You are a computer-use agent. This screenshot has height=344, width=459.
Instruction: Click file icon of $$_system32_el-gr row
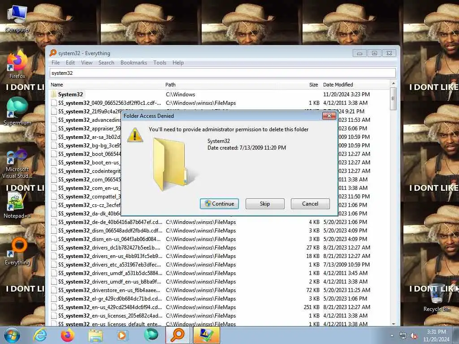pyautogui.click(x=54, y=299)
